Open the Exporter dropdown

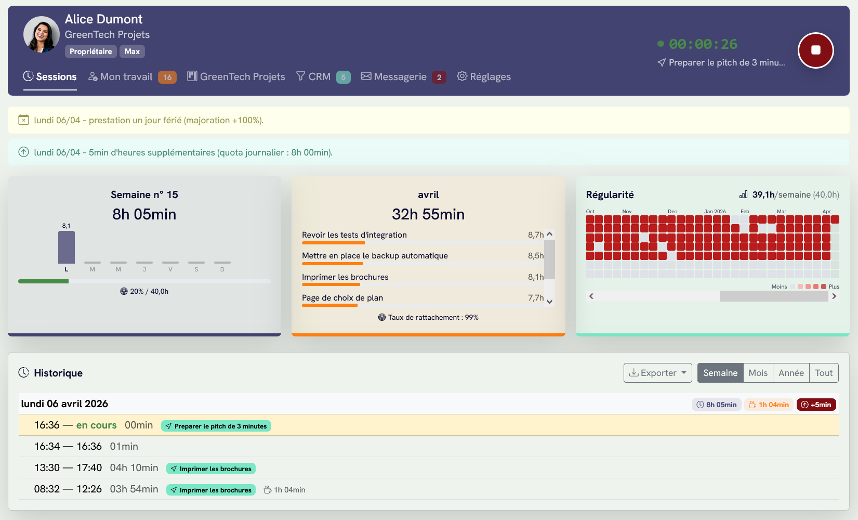pyautogui.click(x=657, y=373)
